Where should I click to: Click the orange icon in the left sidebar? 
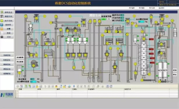[x=2, y=29]
